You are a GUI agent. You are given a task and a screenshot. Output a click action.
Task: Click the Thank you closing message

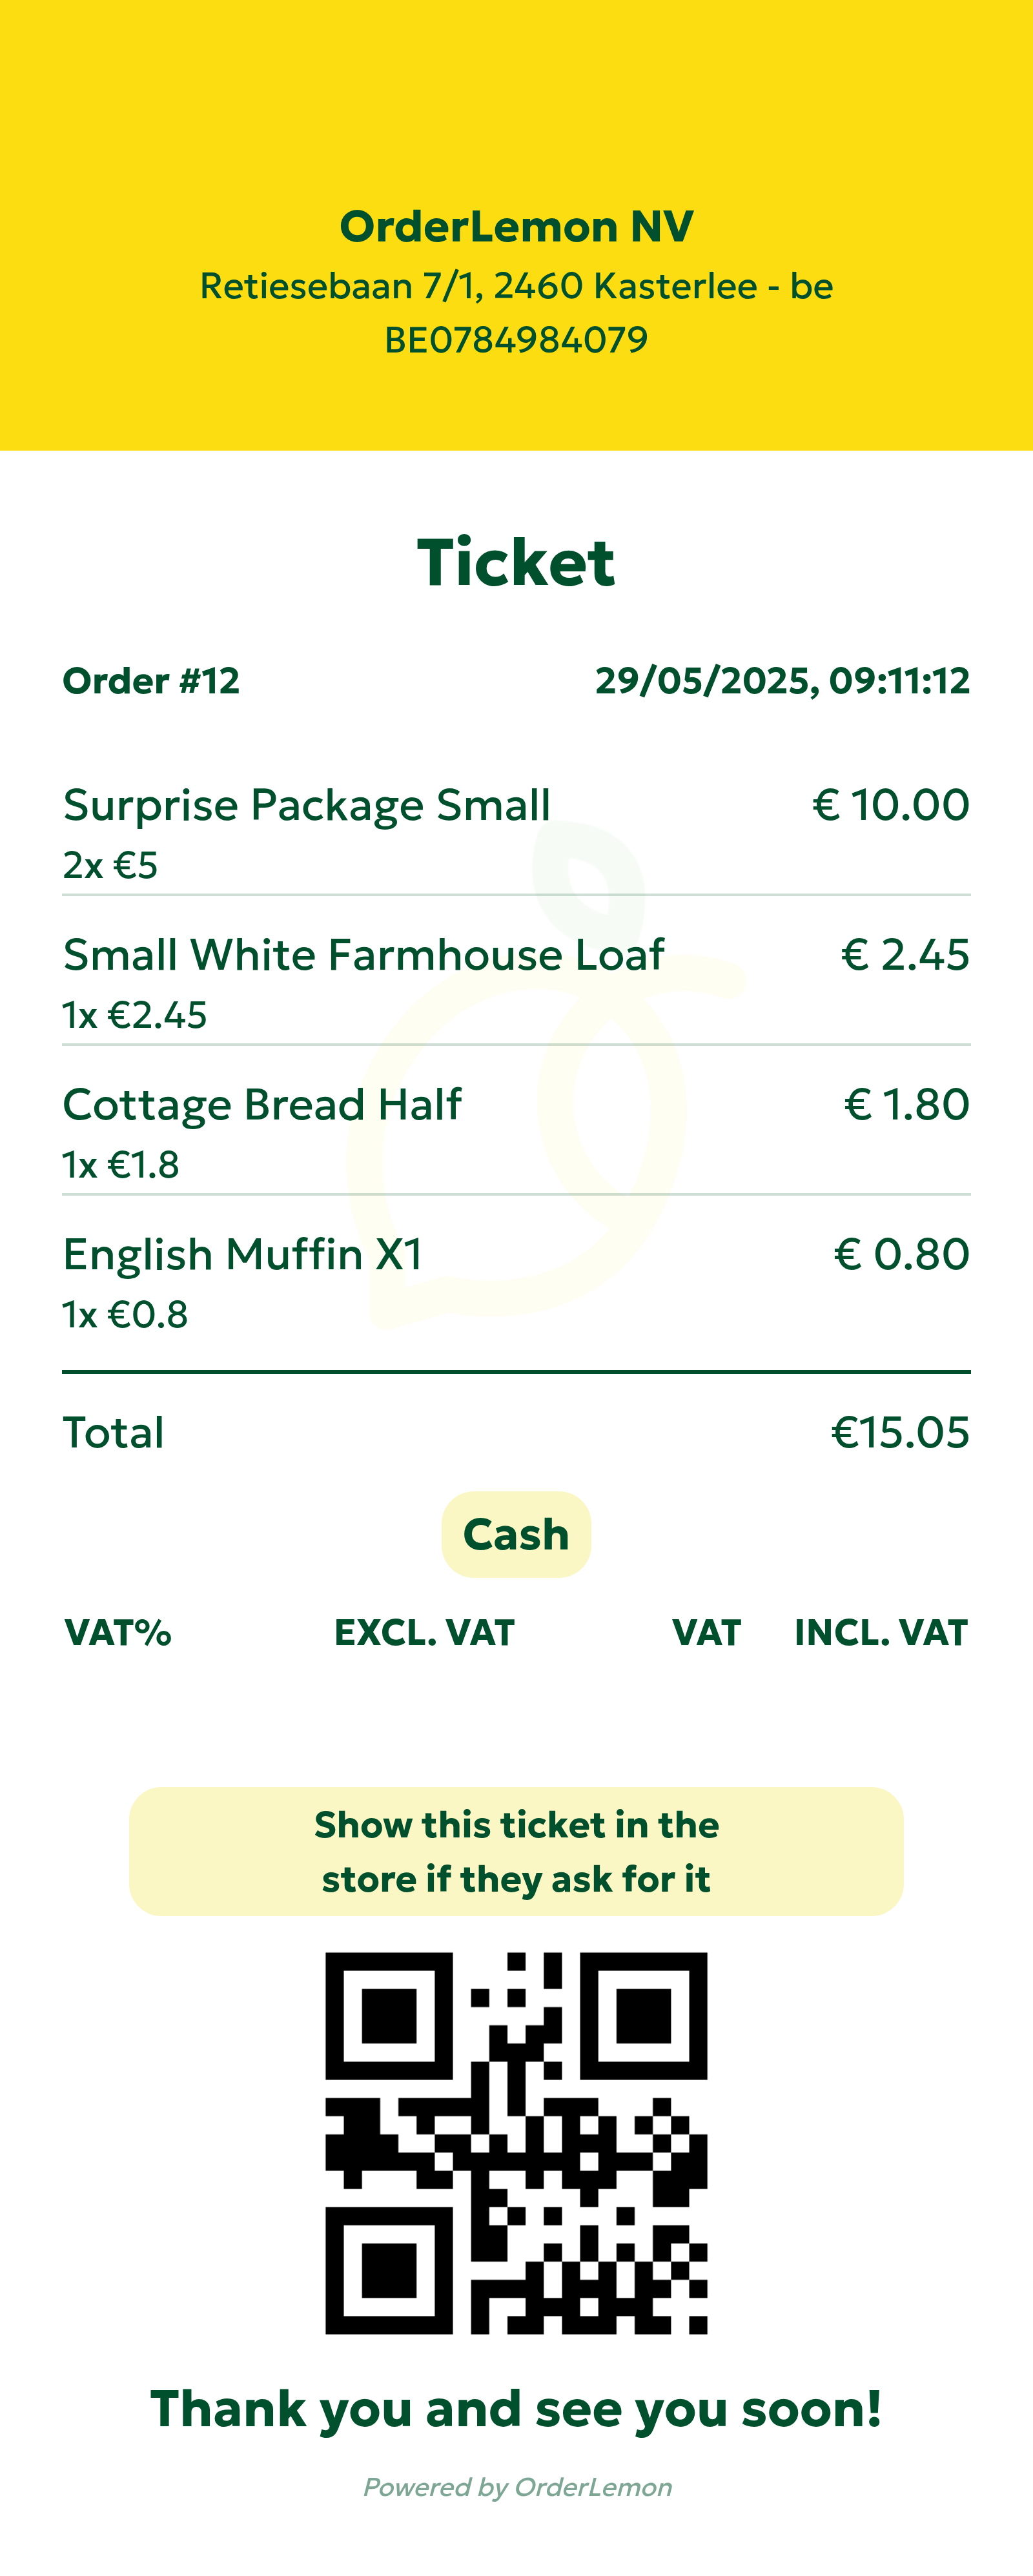point(516,2409)
